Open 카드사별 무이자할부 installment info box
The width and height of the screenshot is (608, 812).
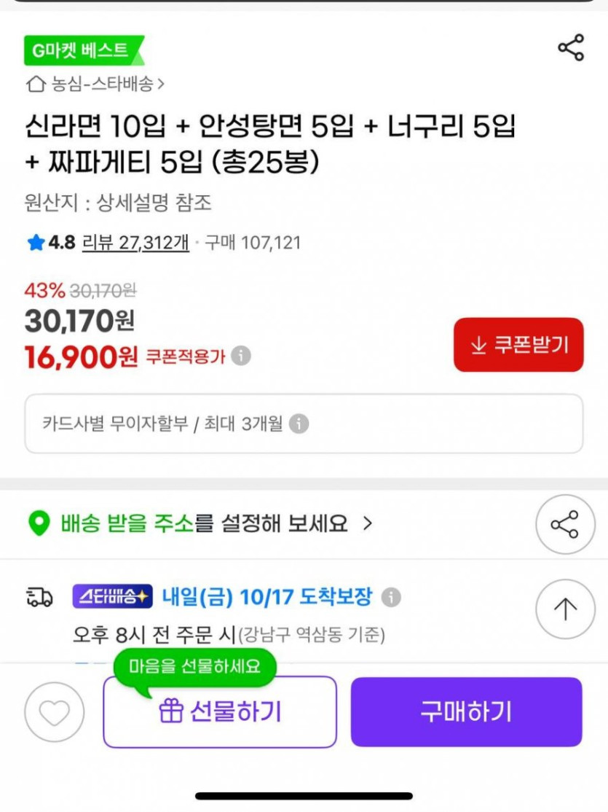click(304, 423)
